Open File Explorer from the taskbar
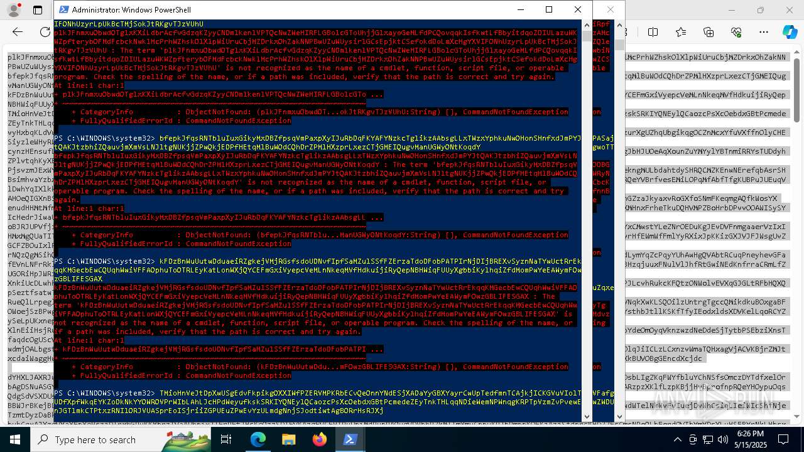 point(289,439)
